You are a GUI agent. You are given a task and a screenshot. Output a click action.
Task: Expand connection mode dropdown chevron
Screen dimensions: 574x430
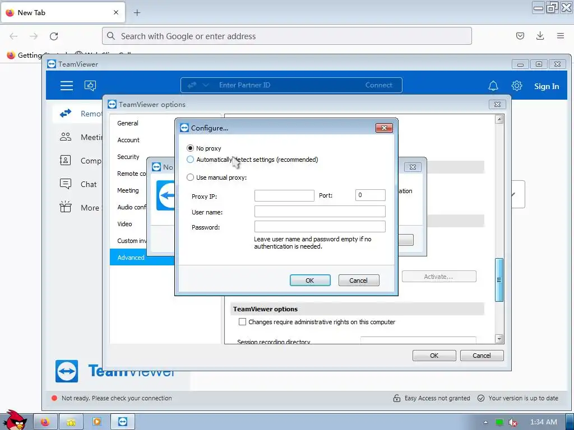tap(206, 85)
